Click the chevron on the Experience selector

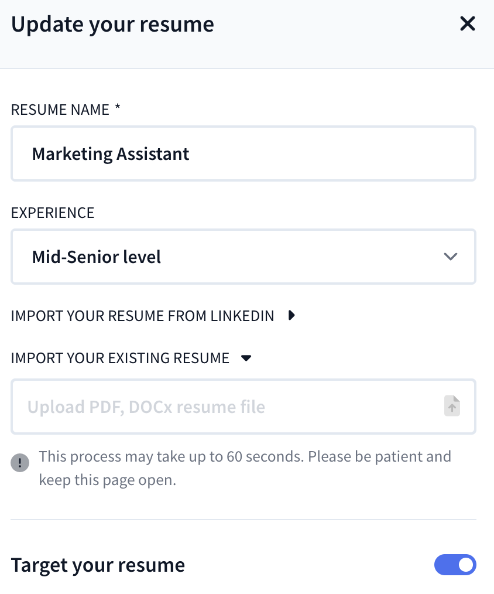click(450, 257)
